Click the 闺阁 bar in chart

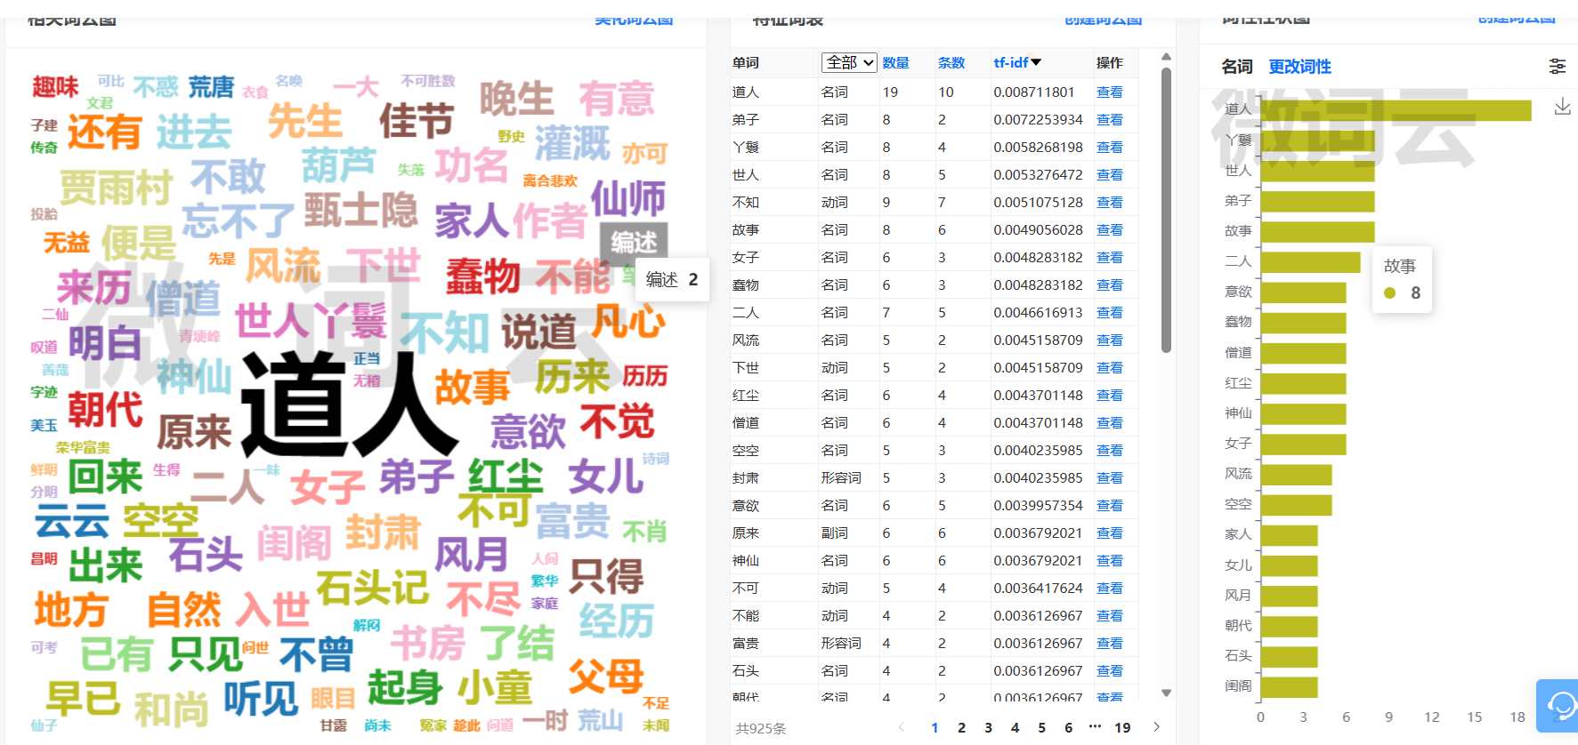pyautogui.click(x=1290, y=687)
